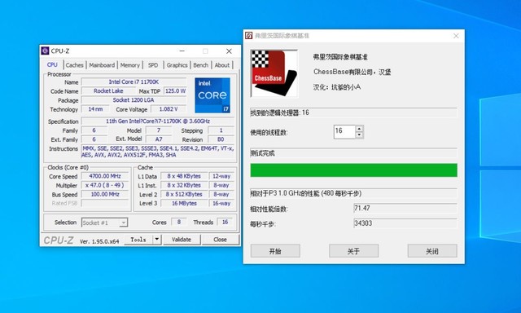Image resolution: width=521 pixels, height=313 pixels.
Task: Click the Level 3 value '16 MBytes'
Action: click(x=184, y=203)
